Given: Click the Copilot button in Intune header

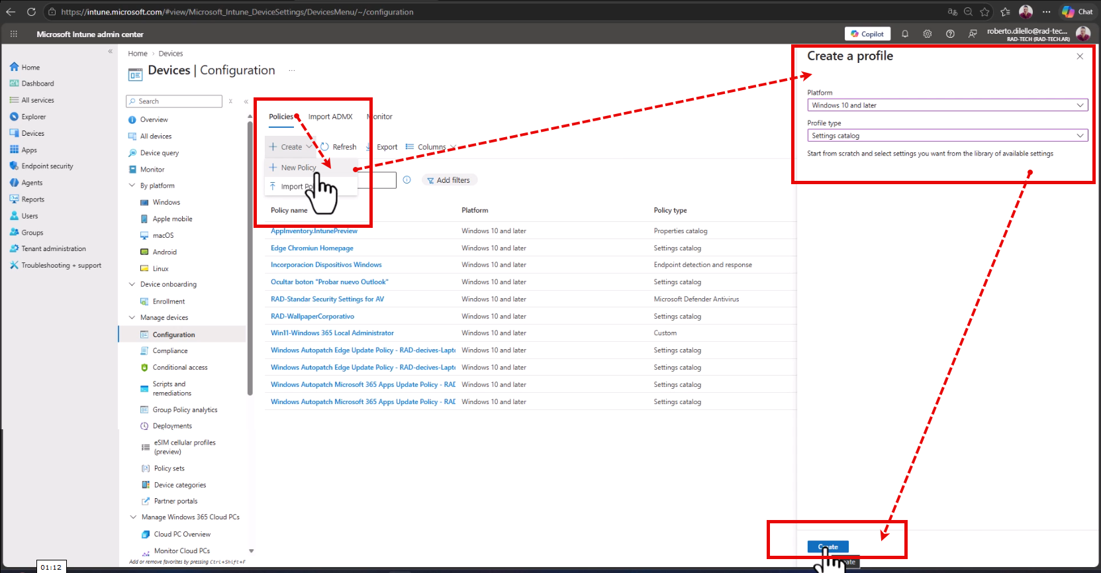Looking at the screenshot, I should pyautogui.click(x=868, y=34).
